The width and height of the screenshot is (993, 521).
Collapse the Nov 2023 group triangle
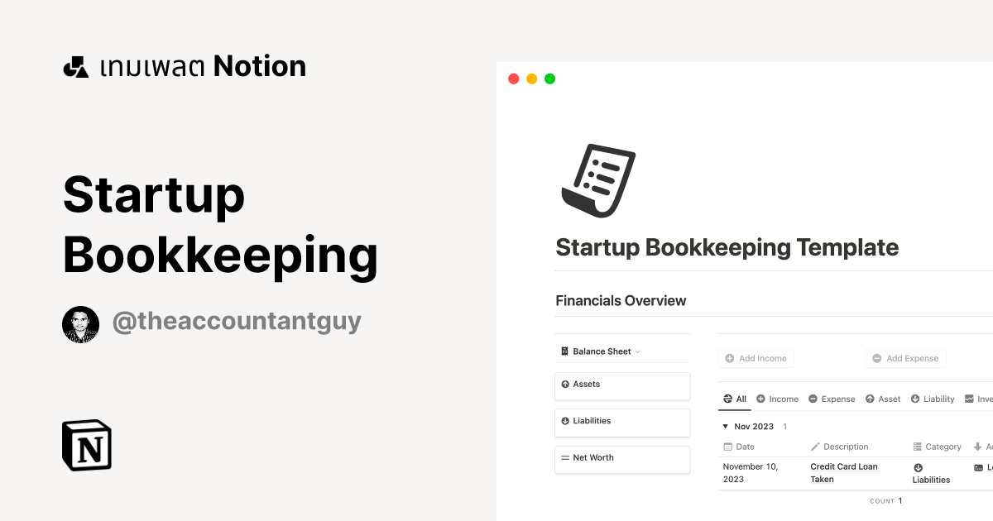[726, 426]
